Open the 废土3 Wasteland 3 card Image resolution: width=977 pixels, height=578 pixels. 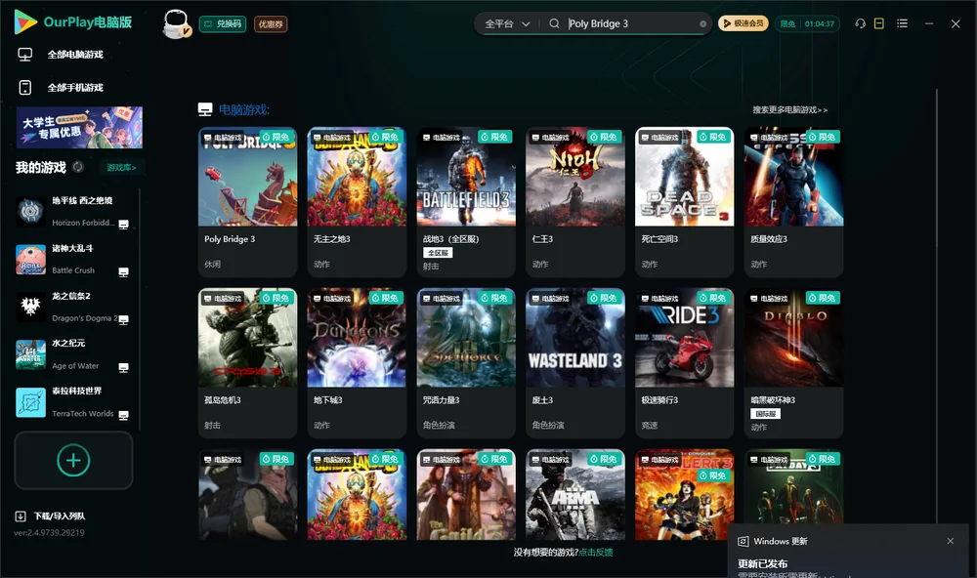575,363
